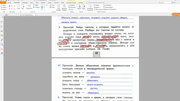The height and width of the screenshot is (101, 180).
Task: Toggle Keep Tool Selected checkbox
Action: coord(109,10)
